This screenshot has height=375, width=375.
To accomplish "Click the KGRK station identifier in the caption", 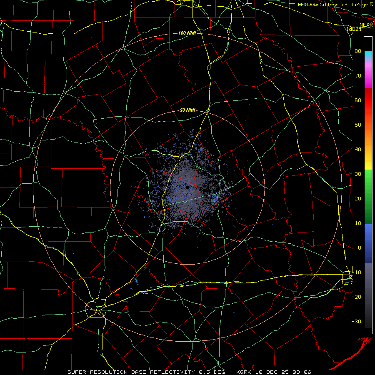I will (244, 372).
